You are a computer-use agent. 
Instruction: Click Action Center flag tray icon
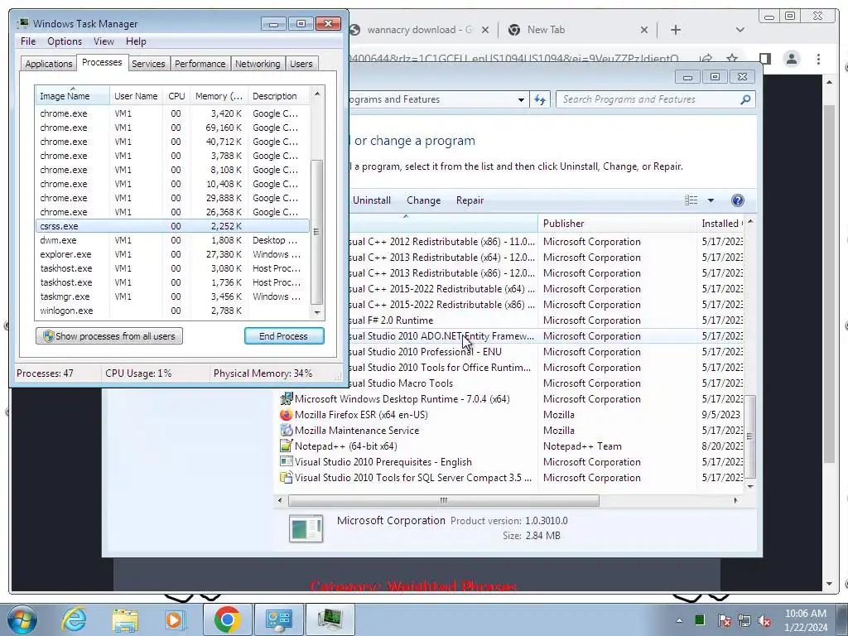click(725, 620)
